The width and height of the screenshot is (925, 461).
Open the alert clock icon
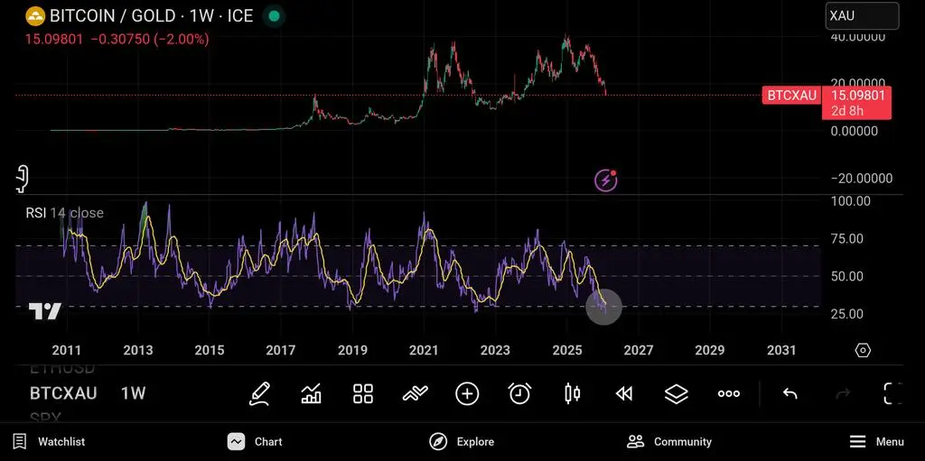click(x=519, y=393)
